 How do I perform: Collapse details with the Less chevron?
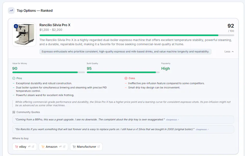[x=229, y=52]
